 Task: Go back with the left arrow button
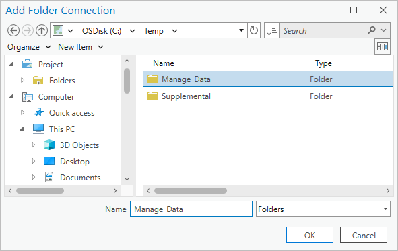point(13,31)
